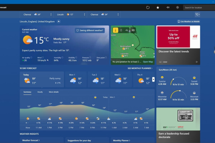Click Humidity info icon

tap(62, 58)
